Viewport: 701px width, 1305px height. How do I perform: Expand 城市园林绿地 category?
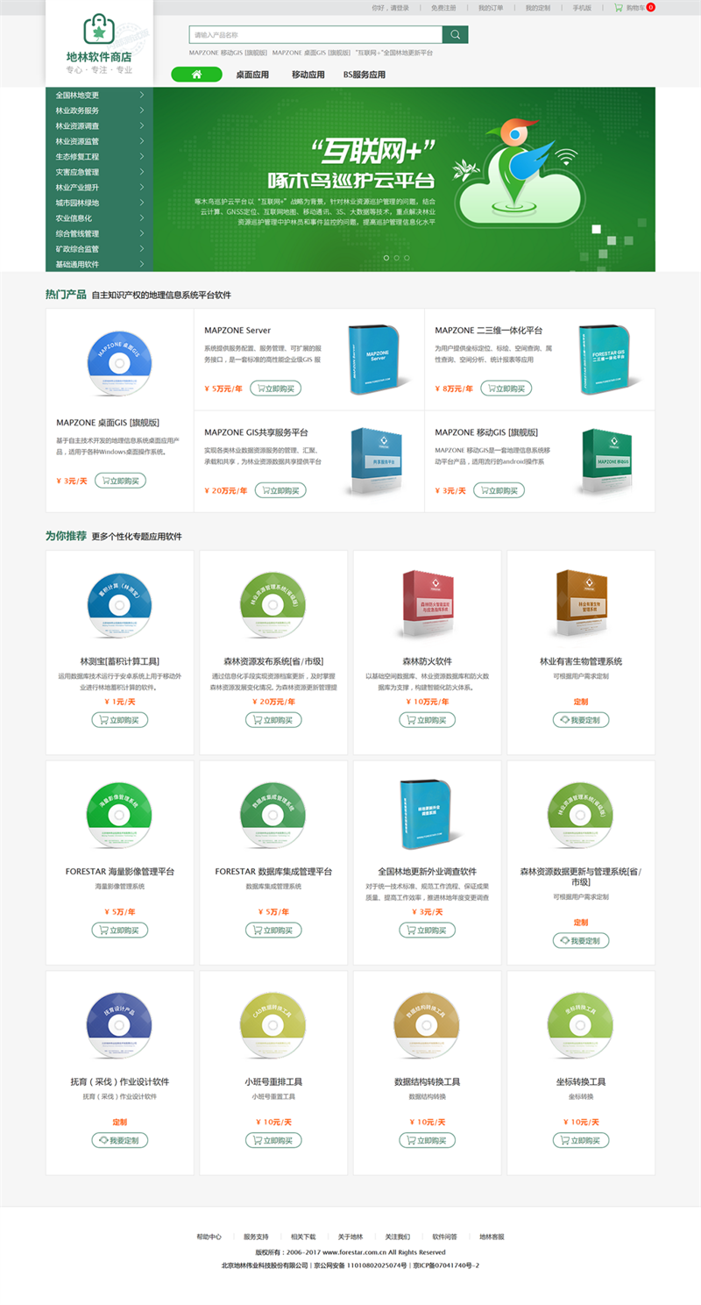pos(99,203)
